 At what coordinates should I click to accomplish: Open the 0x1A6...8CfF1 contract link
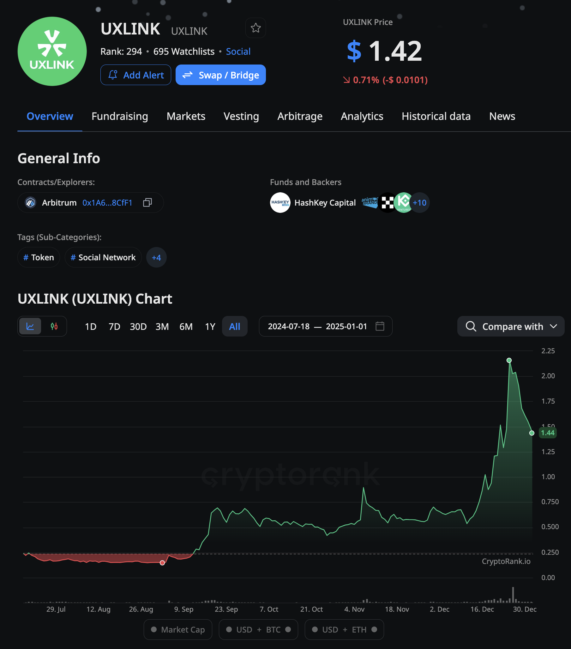[107, 202]
